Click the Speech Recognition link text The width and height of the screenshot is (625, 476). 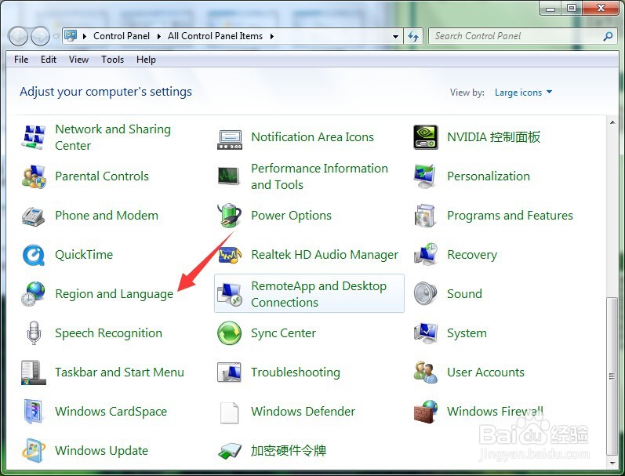(x=108, y=333)
